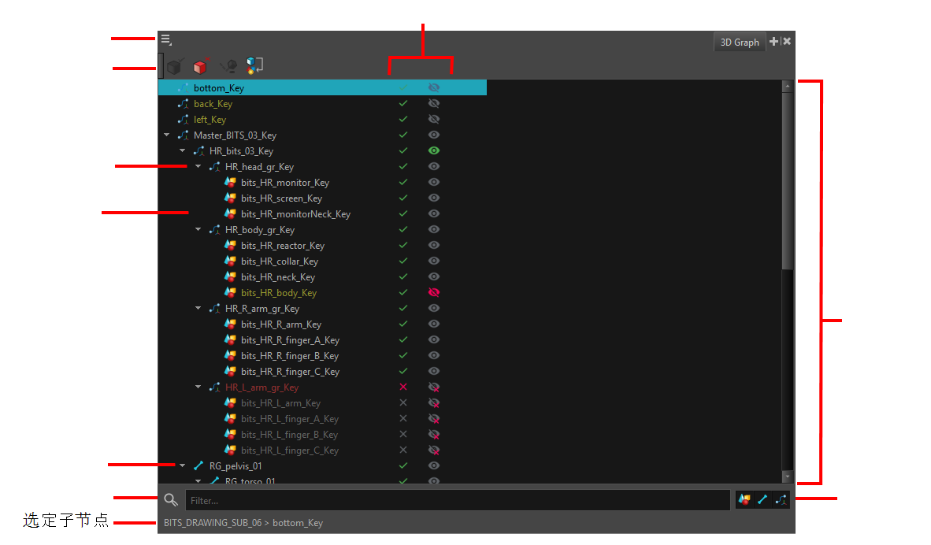Viewport: 931px width, 545px height.
Task: Open the 3D Graph view menu
Action: tap(166, 40)
